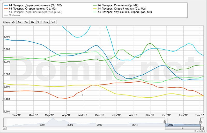Click the left range selector handle

click(165, 122)
